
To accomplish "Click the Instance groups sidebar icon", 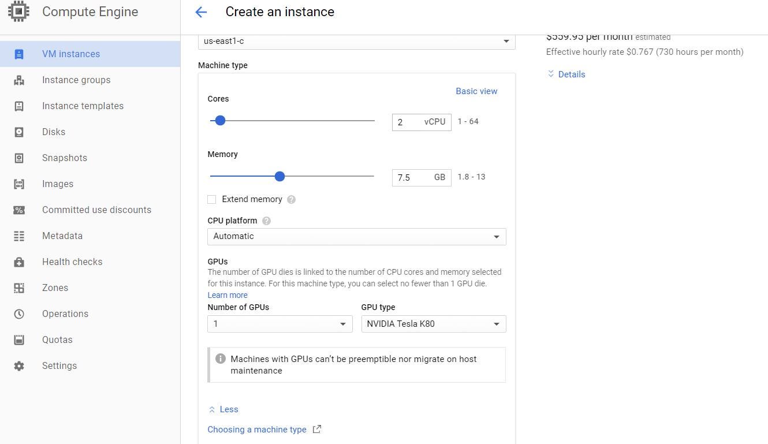I will (19, 80).
